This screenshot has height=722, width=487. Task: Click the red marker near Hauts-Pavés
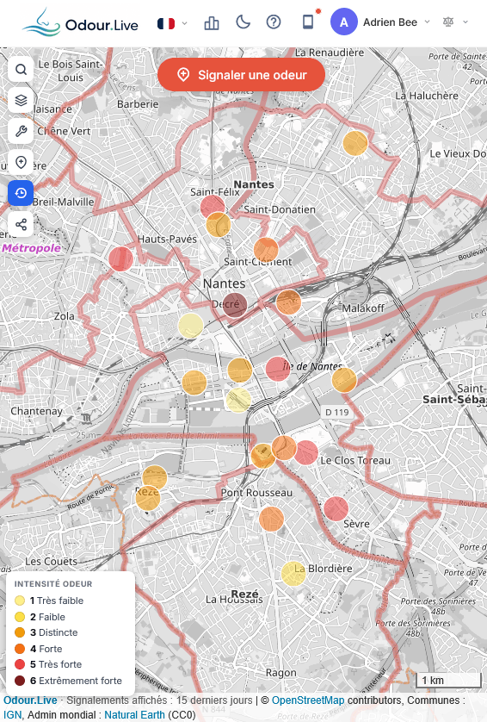tap(121, 258)
